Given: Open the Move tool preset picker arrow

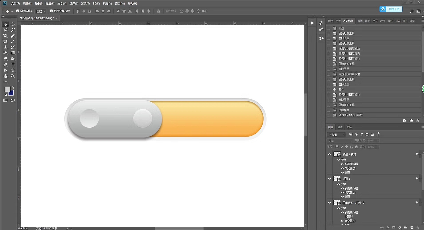Looking at the screenshot, I should [12, 11].
